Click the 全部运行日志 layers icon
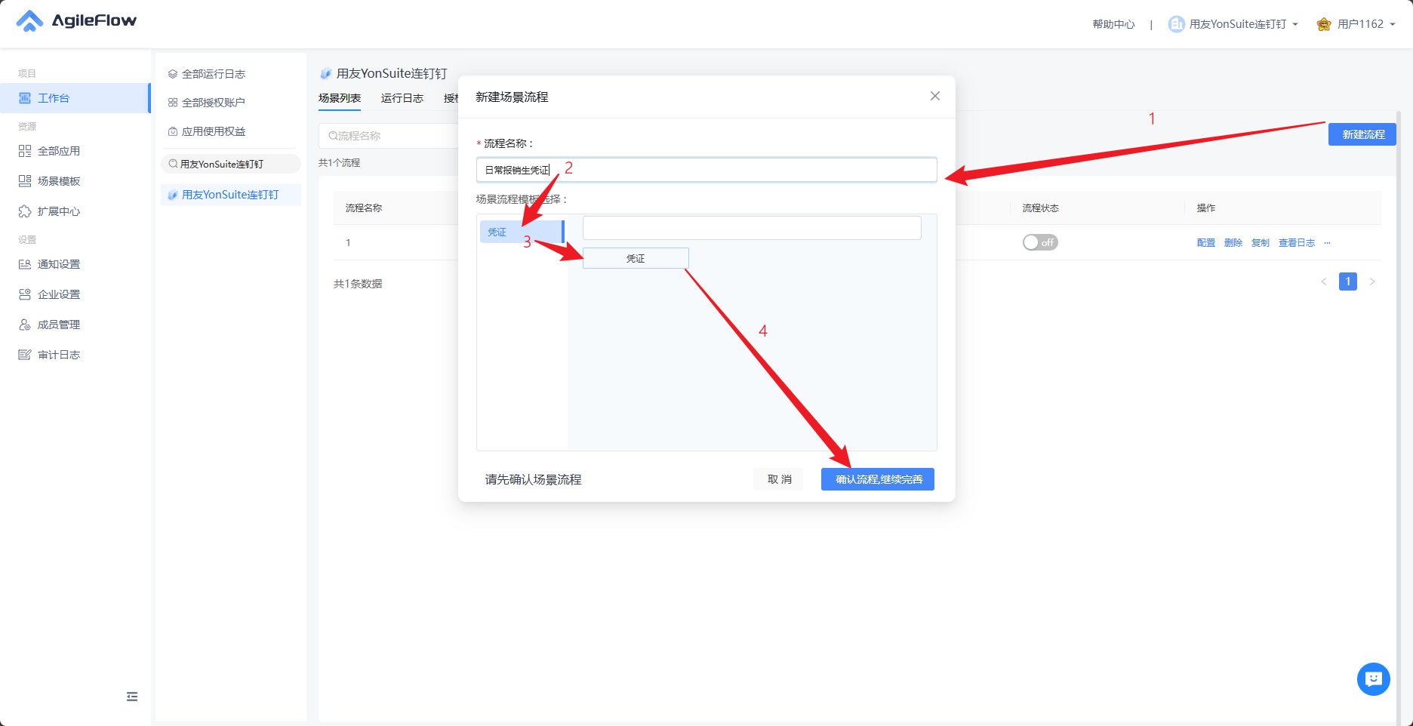The height and width of the screenshot is (726, 1413). point(173,74)
